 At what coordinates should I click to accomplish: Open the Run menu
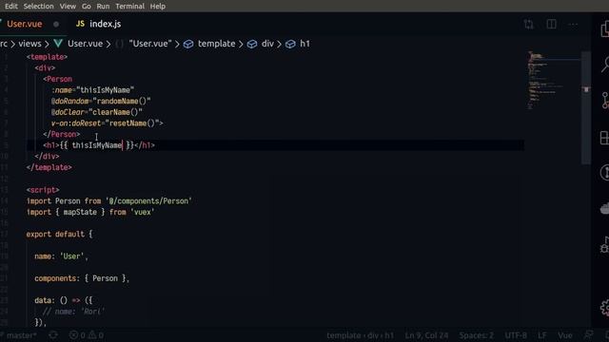[103, 7]
